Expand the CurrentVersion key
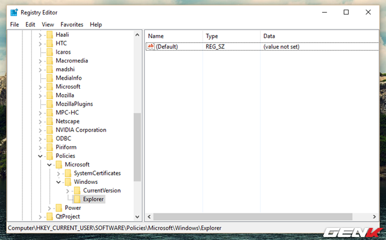Viewport: 386px width, 240px height. tap(68, 191)
